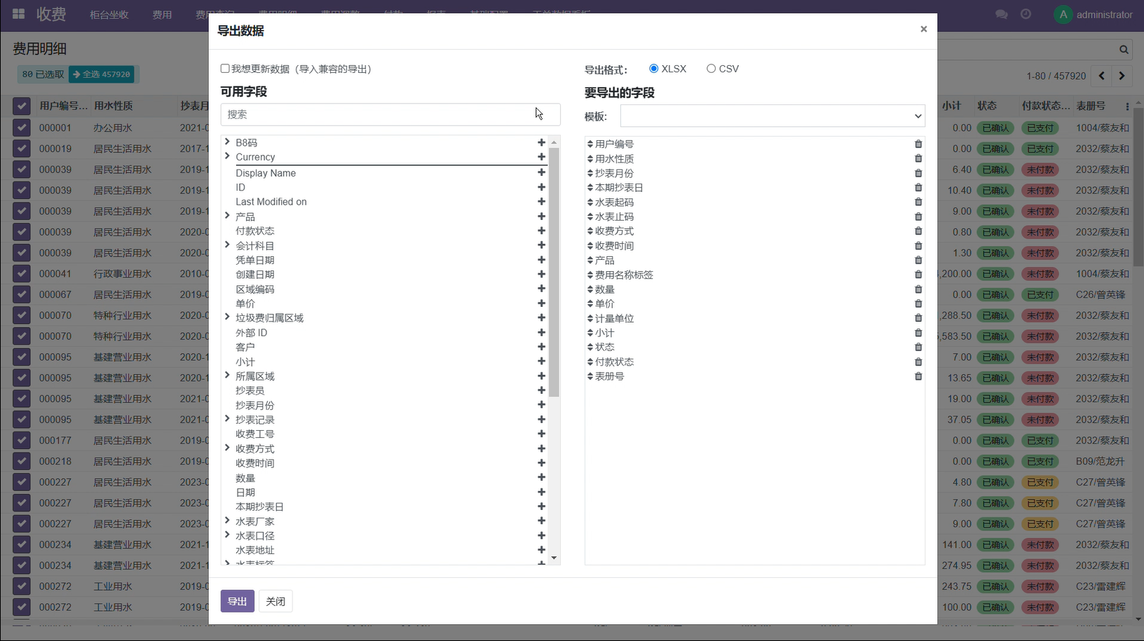Click down arrow of fields list scrollbar

click(554, 558)
